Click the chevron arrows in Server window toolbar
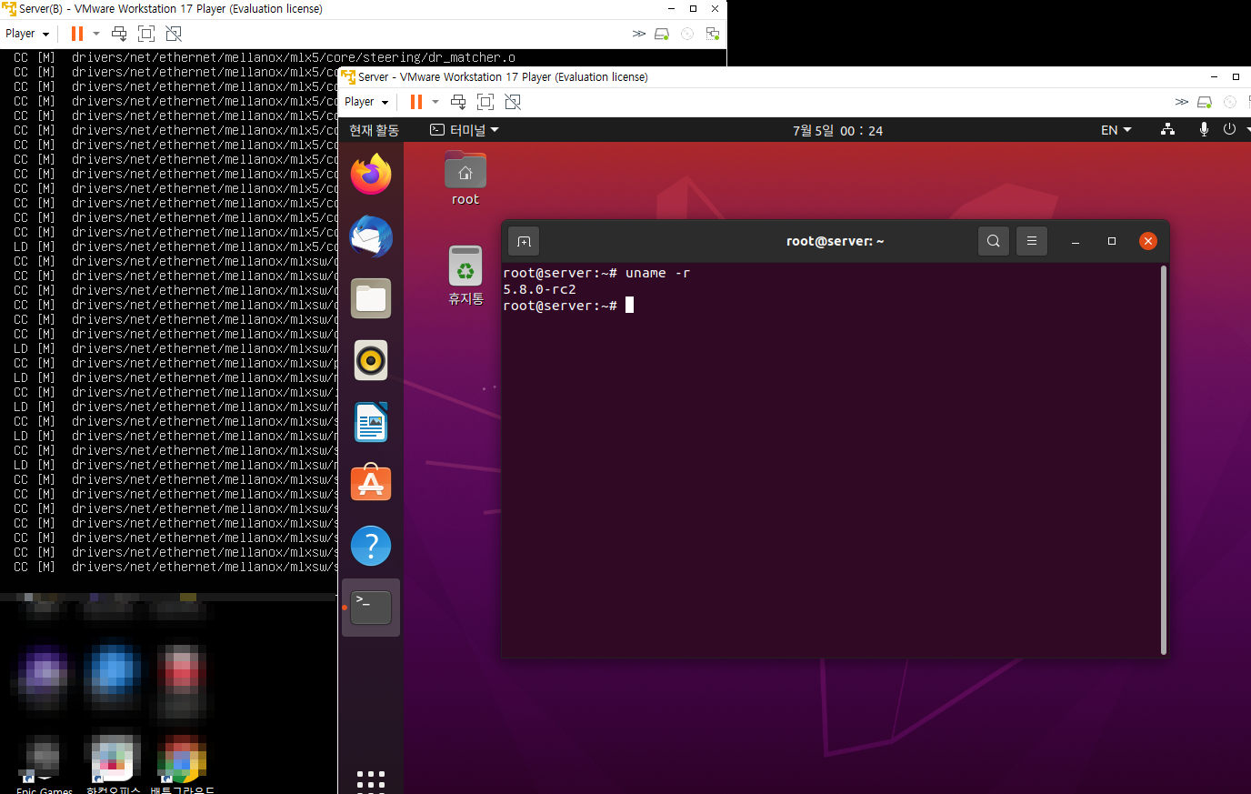Screen dimensions: 1251x794 pos(1181,102)
